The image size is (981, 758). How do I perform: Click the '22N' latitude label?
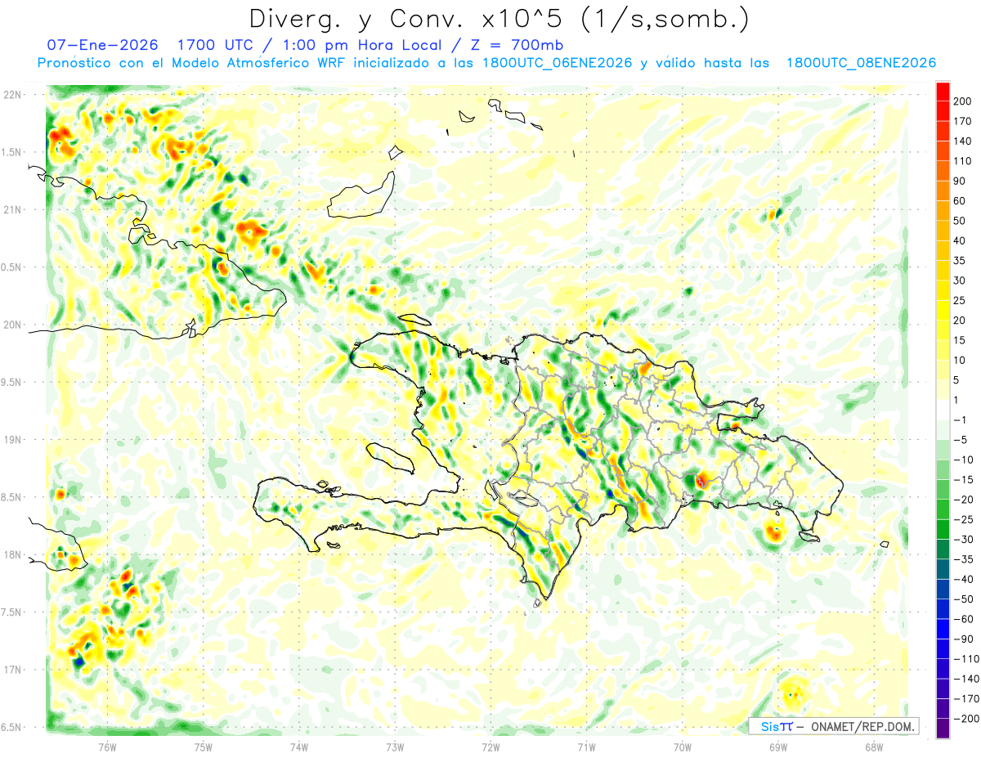tap(11, 94)
